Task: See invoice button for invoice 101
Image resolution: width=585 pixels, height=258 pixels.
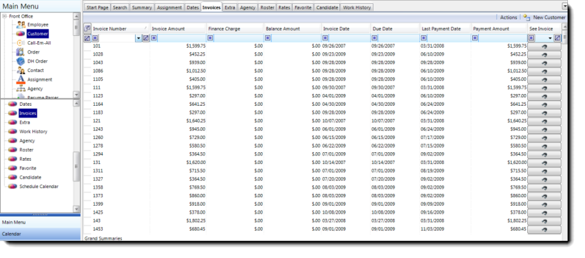Action: (544, 46)
